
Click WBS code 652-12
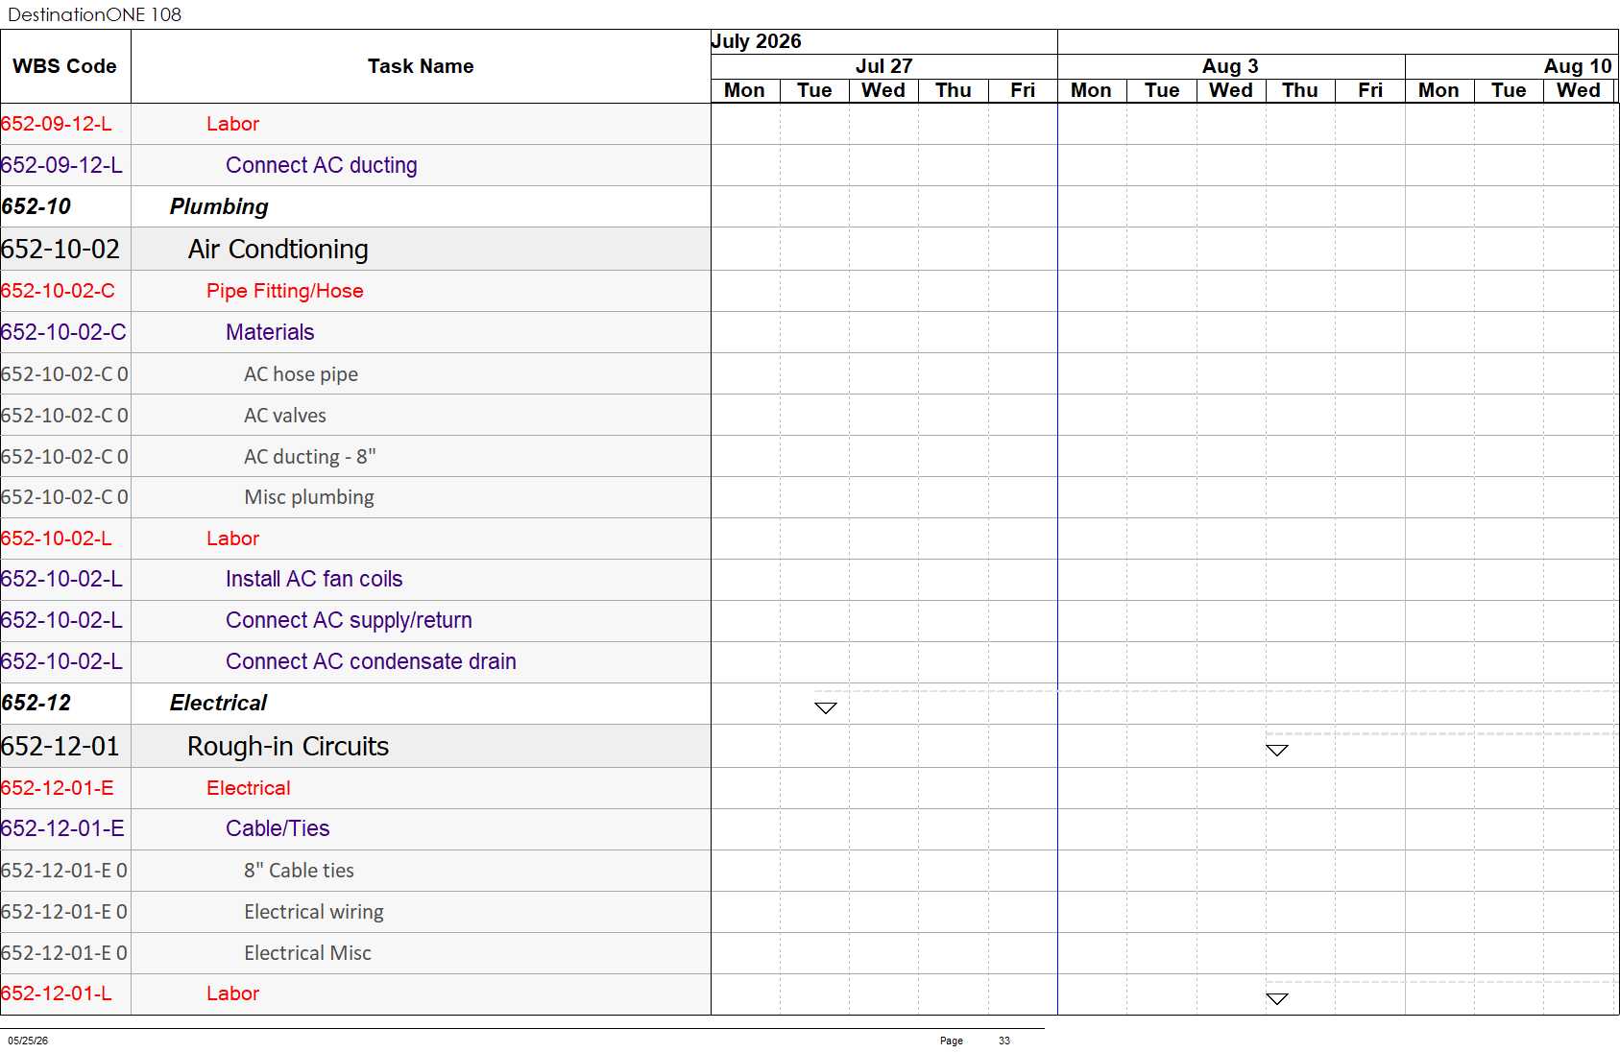36,703
